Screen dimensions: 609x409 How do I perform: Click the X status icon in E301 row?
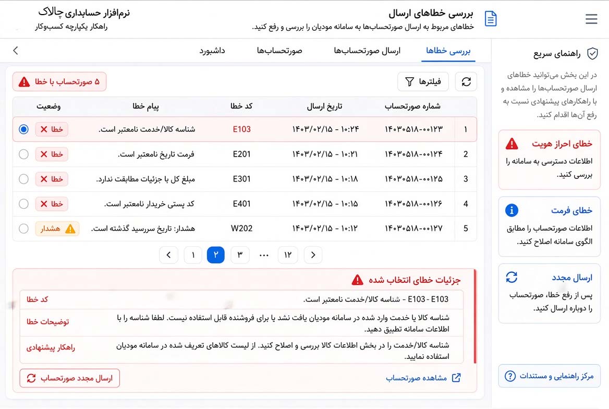[44, 179]
